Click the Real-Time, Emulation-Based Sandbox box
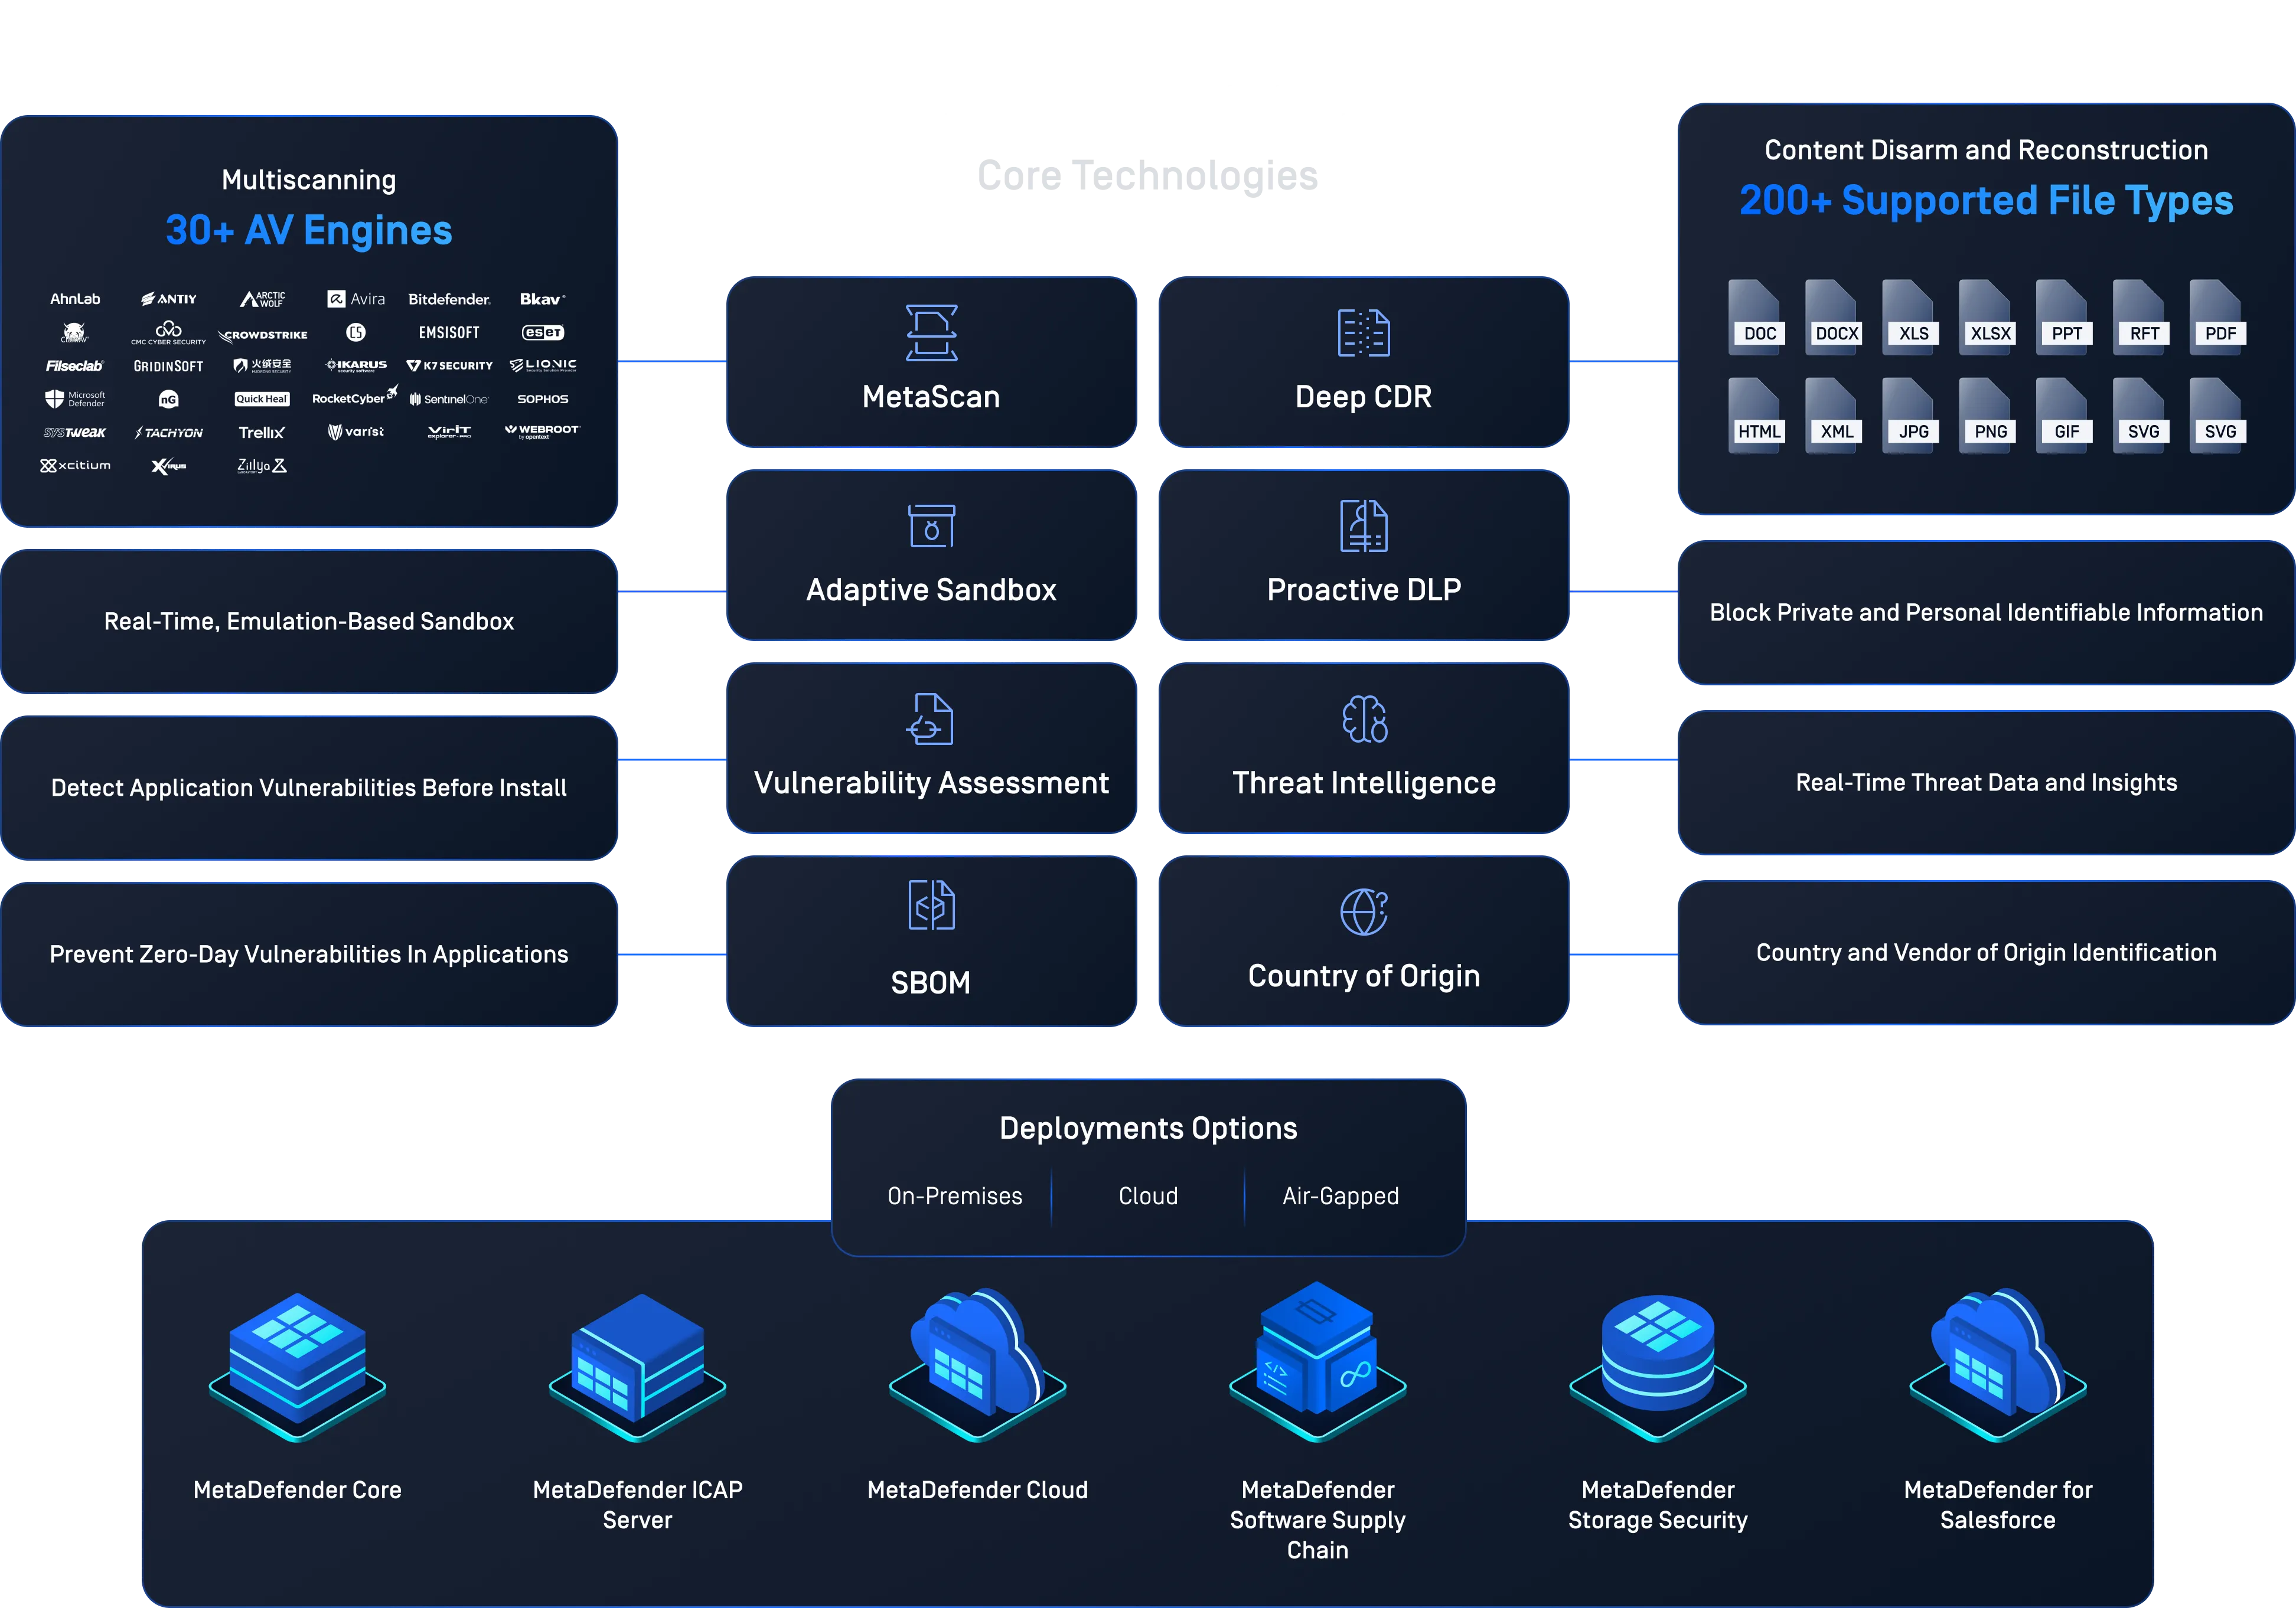The width and height of the screenshot is (2296, 1608). tap(309, 622)
